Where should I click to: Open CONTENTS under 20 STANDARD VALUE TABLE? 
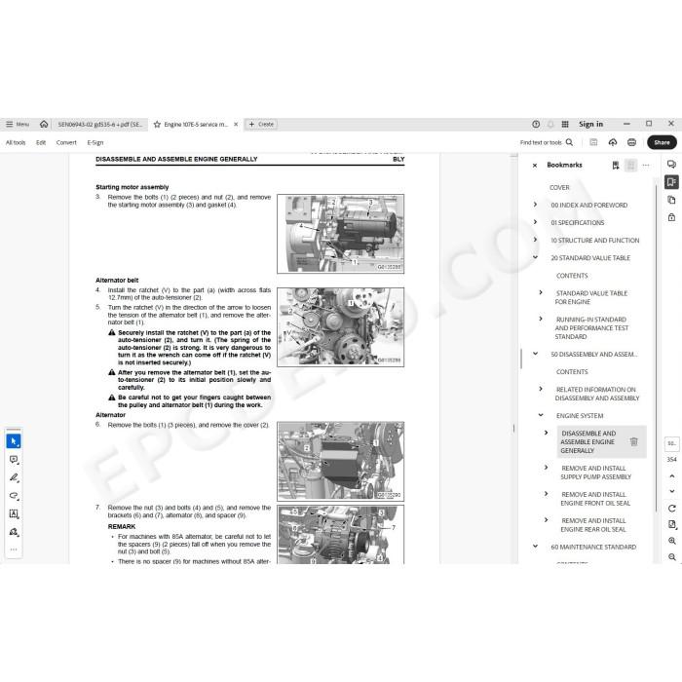(x=572, y=276)
